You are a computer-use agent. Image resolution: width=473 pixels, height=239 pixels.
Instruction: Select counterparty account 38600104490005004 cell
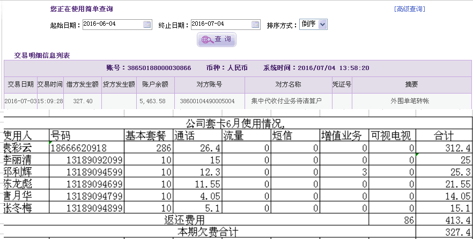coord(208,101)
